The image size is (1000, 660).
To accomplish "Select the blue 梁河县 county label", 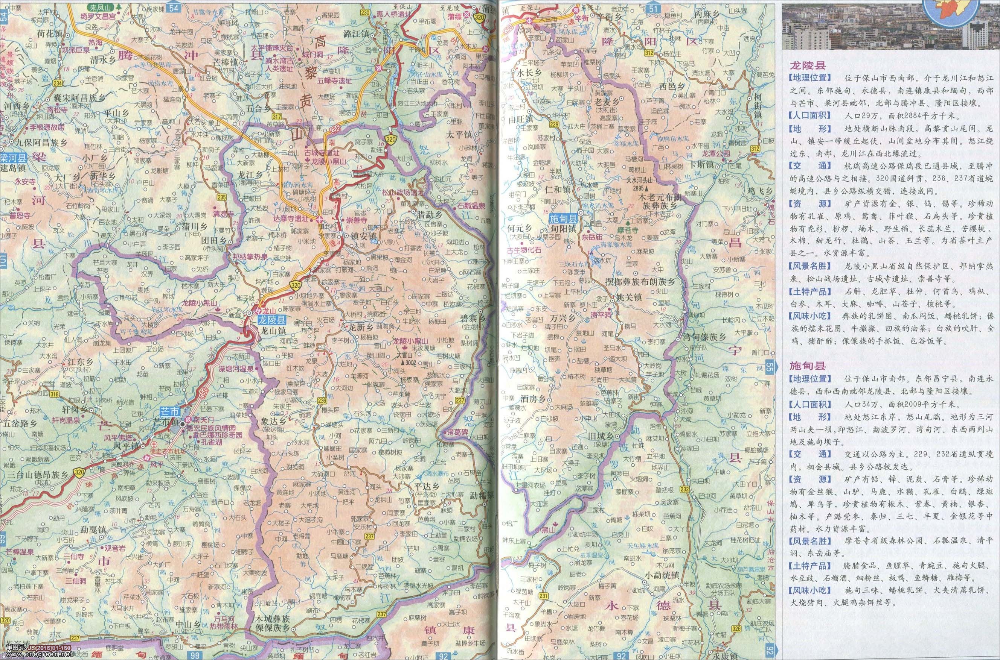I will [x=14, y=158].
